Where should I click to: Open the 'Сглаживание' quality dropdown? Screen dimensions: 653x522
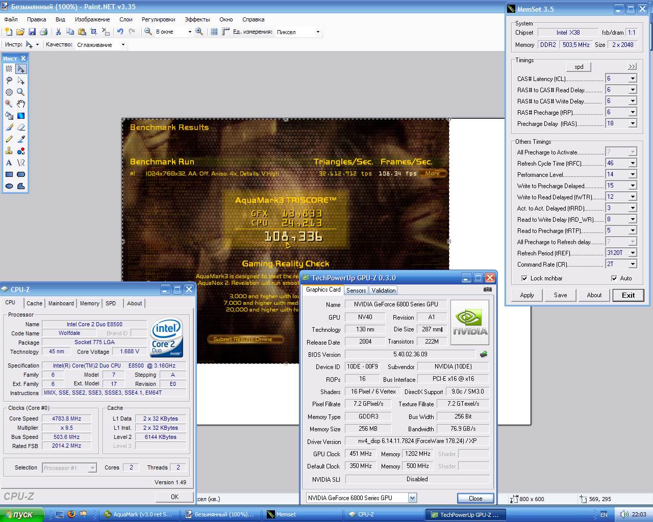tap(123, 45)
